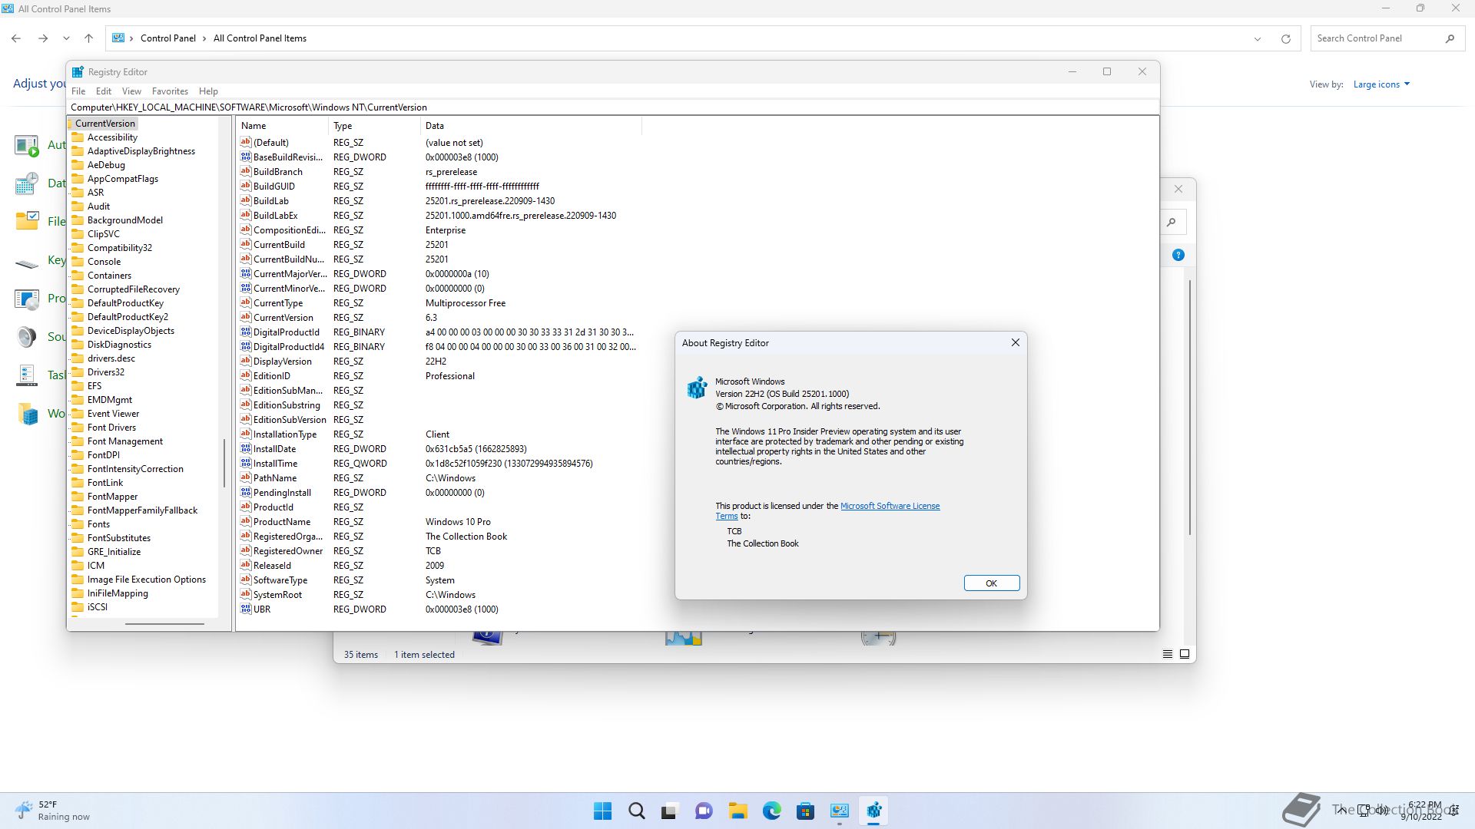Select the DigitalProductId binary value

click(286, 332)
